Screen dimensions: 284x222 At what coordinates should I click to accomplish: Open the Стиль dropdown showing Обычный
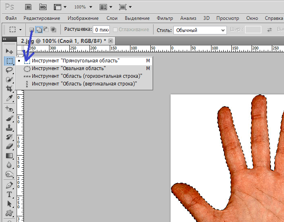coord(200,30)
